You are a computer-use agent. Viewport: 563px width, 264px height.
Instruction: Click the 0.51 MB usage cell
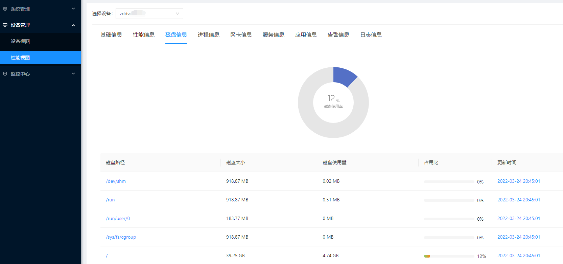click(x=331, y=200)
